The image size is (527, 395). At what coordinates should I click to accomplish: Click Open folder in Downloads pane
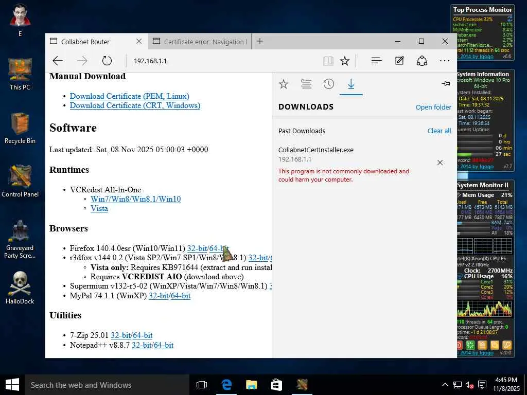coord(433,107)
